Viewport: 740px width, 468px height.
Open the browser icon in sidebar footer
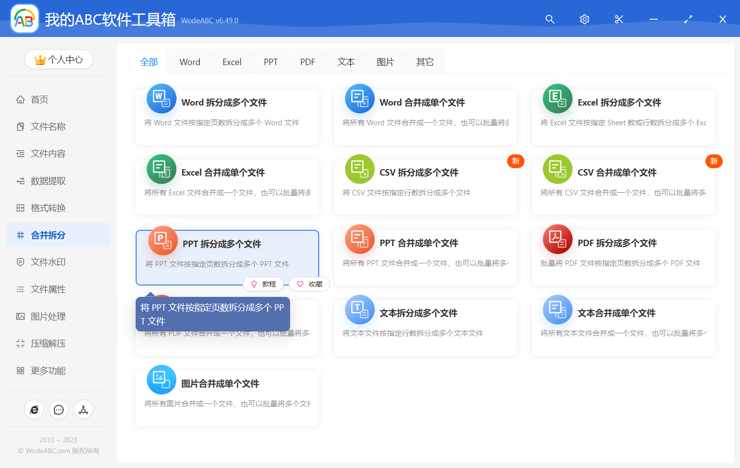coord(34,410)
